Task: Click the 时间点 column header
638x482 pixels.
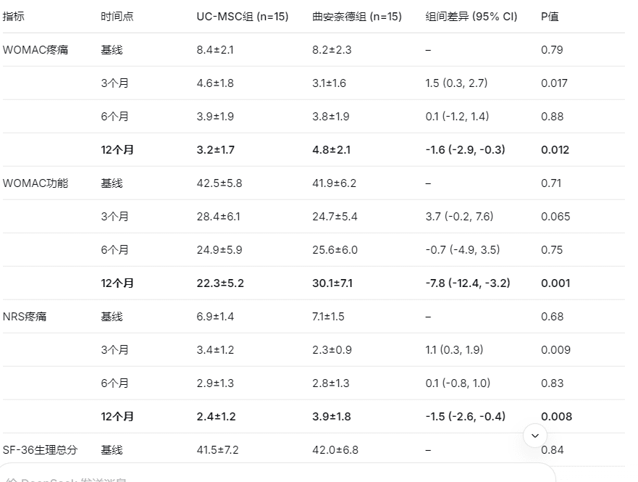Action: coord(117,17)
